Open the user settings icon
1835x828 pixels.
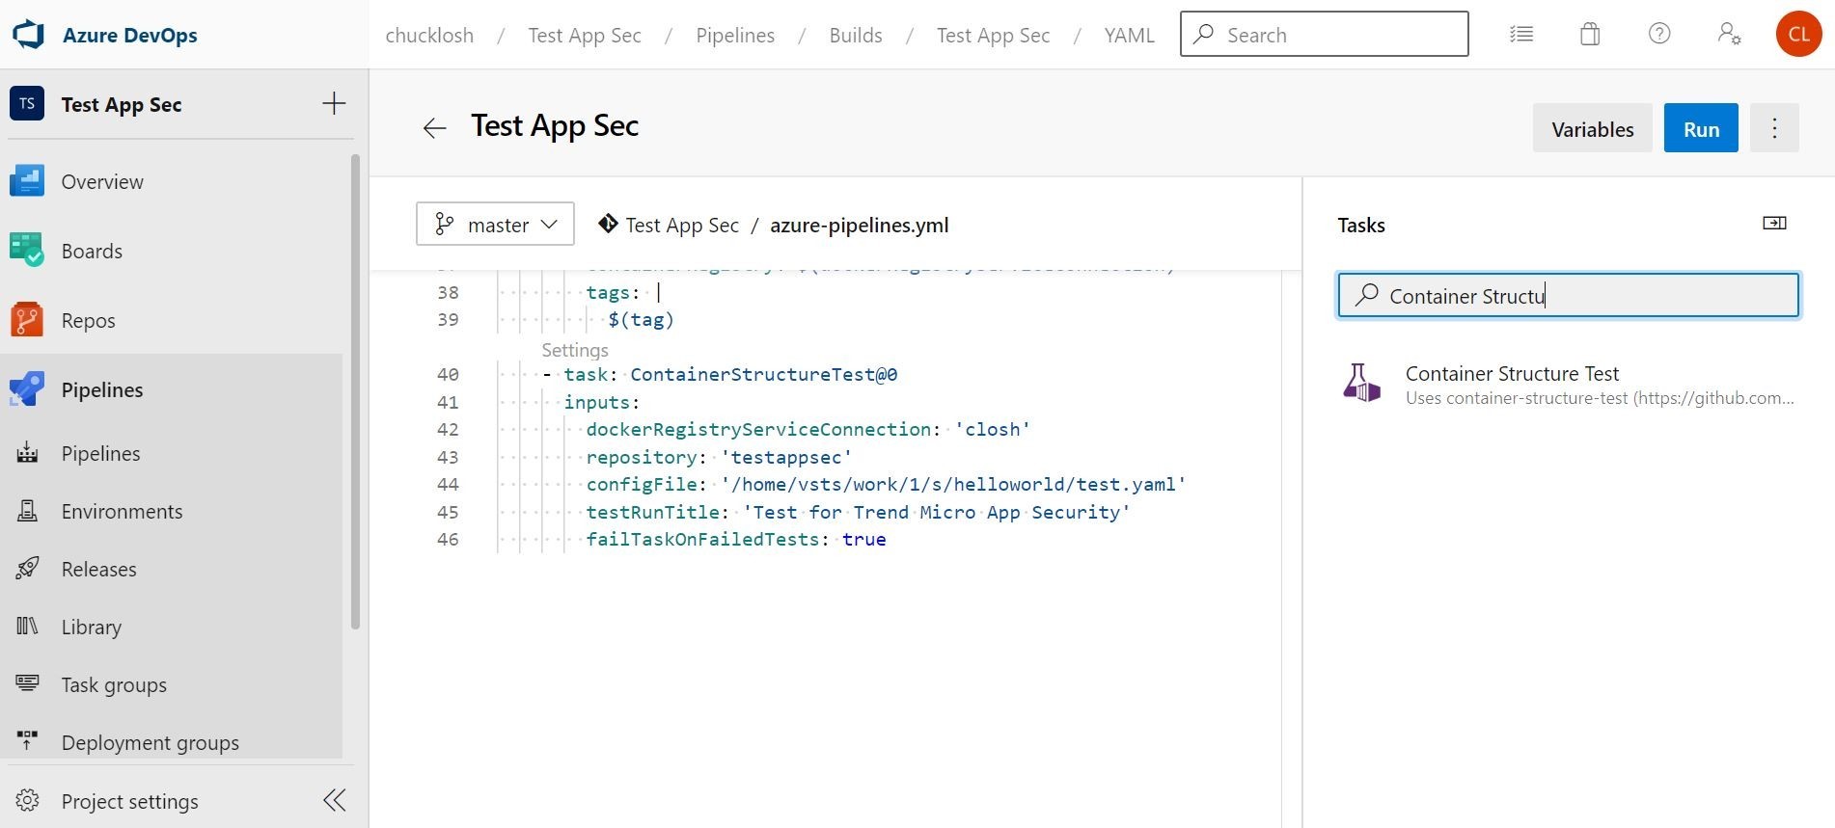click(x=1729, y=34)
